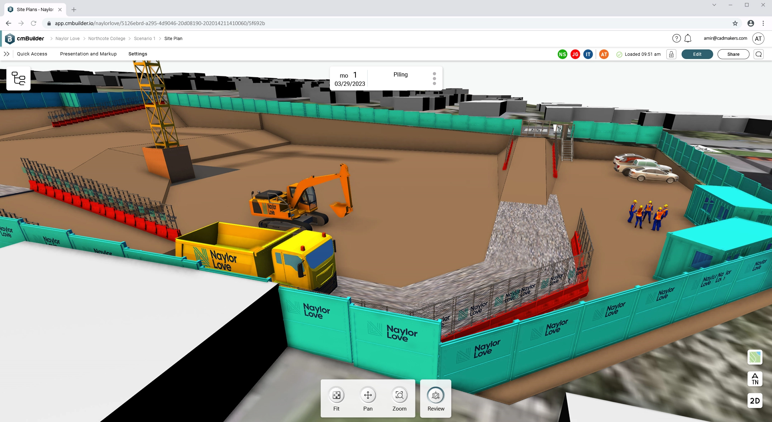Screen dimensions: 772x422
Task: Open the notifications bell
Action: (688, 38)
